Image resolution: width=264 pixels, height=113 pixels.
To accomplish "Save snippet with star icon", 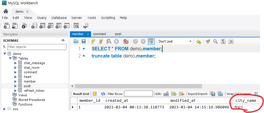I will click(199, 41).
